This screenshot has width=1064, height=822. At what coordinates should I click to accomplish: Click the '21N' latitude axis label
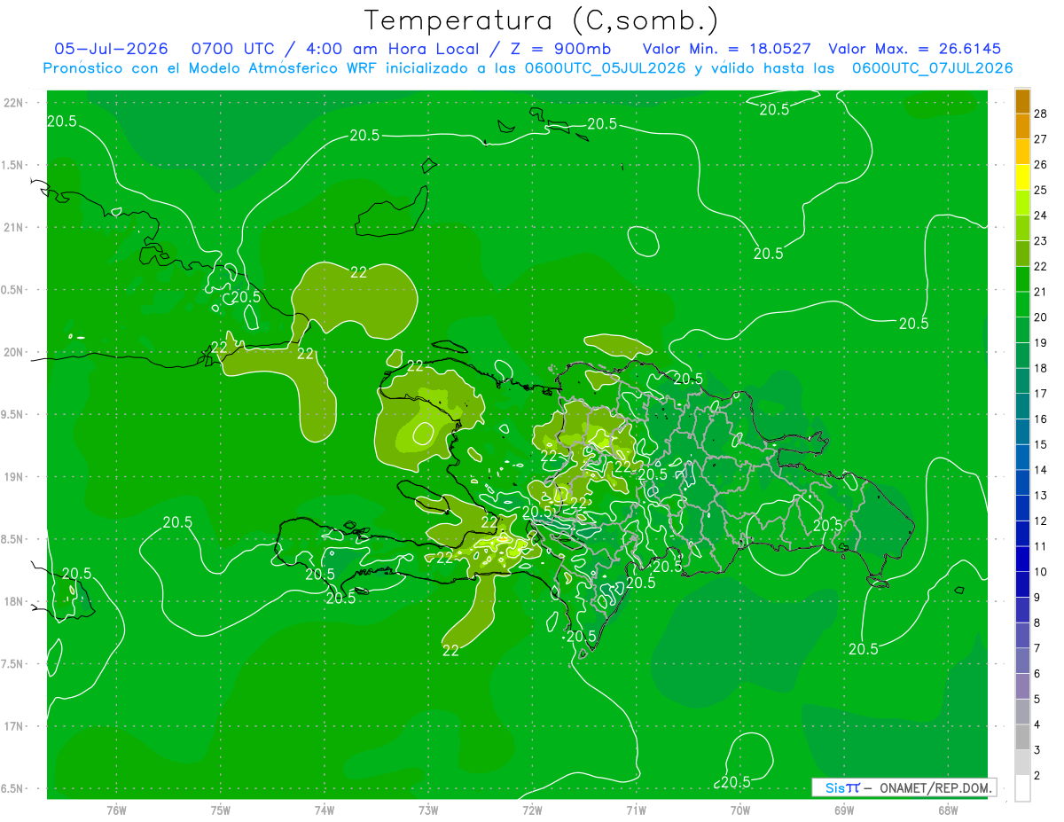(x=14, y=227)
